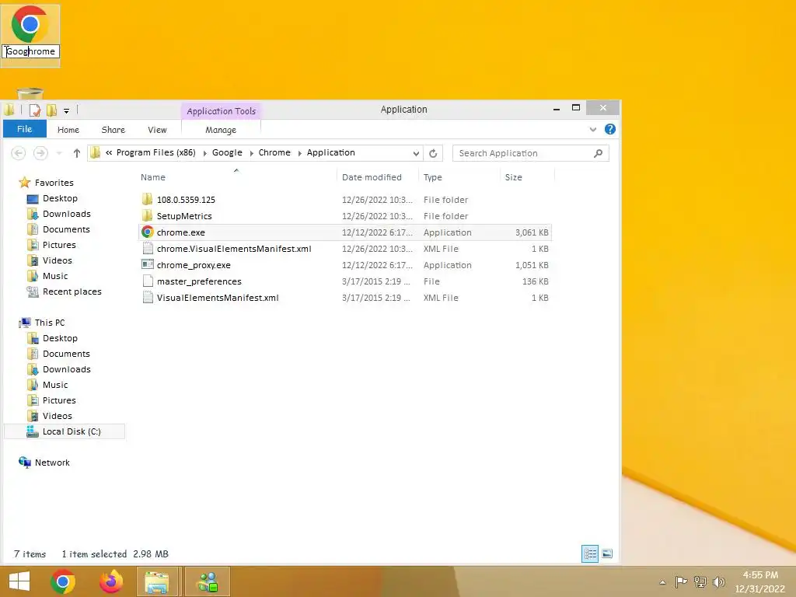Viewport: 796px width, 597px height.
Task: Open Desktop under This PC
Action: tap(60, 338)
